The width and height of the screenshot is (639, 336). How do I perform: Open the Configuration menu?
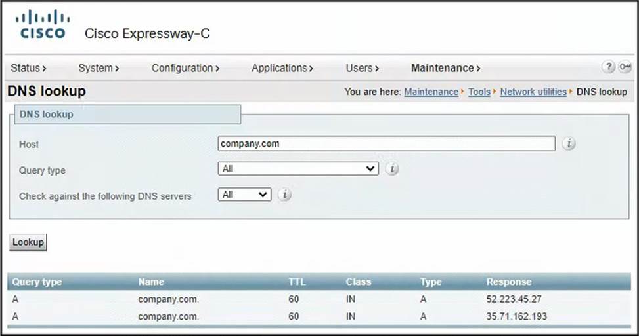coord(185,68)
